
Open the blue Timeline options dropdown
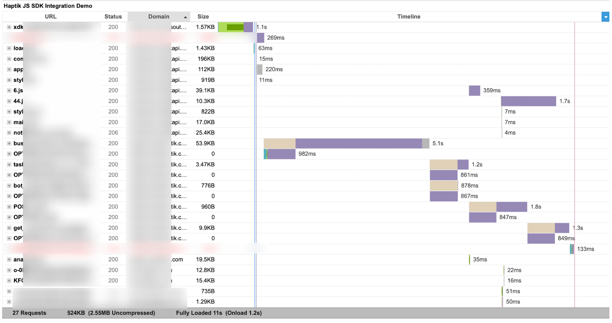point(605,17)
